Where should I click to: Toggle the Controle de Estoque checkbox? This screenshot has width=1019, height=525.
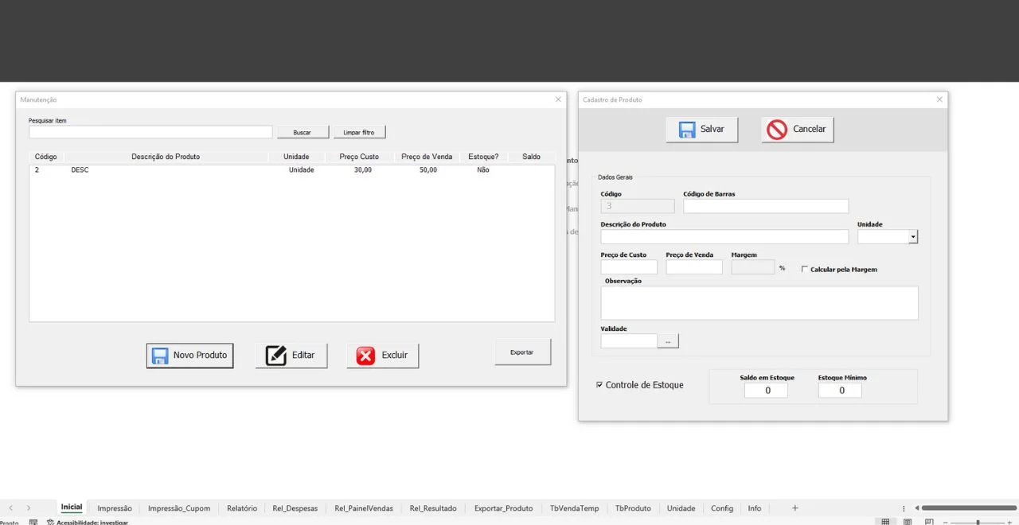599,385
